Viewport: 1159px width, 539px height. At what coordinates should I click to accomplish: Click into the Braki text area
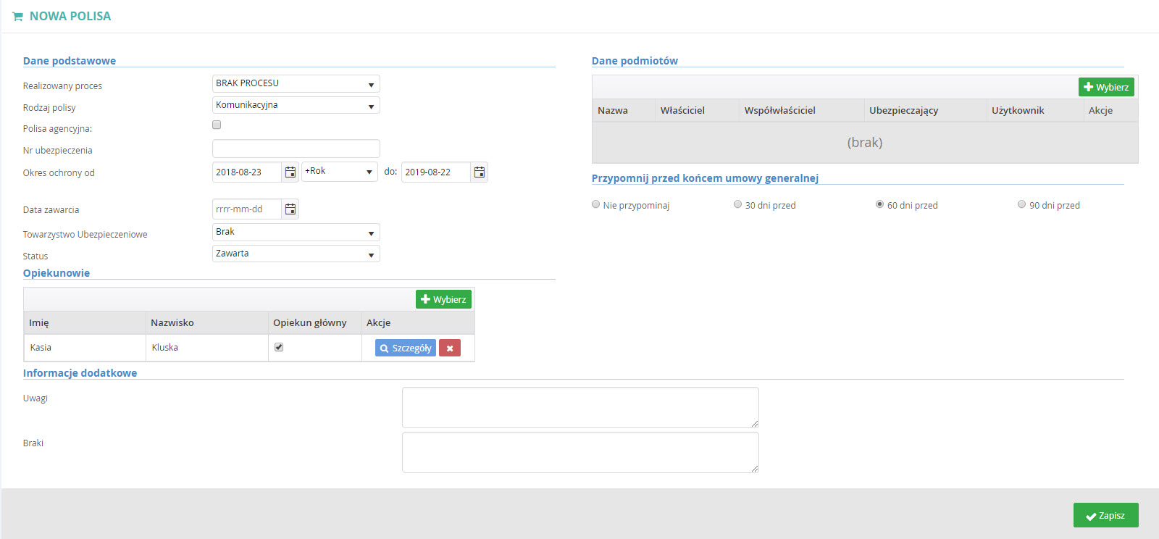(x=580, y=453)
